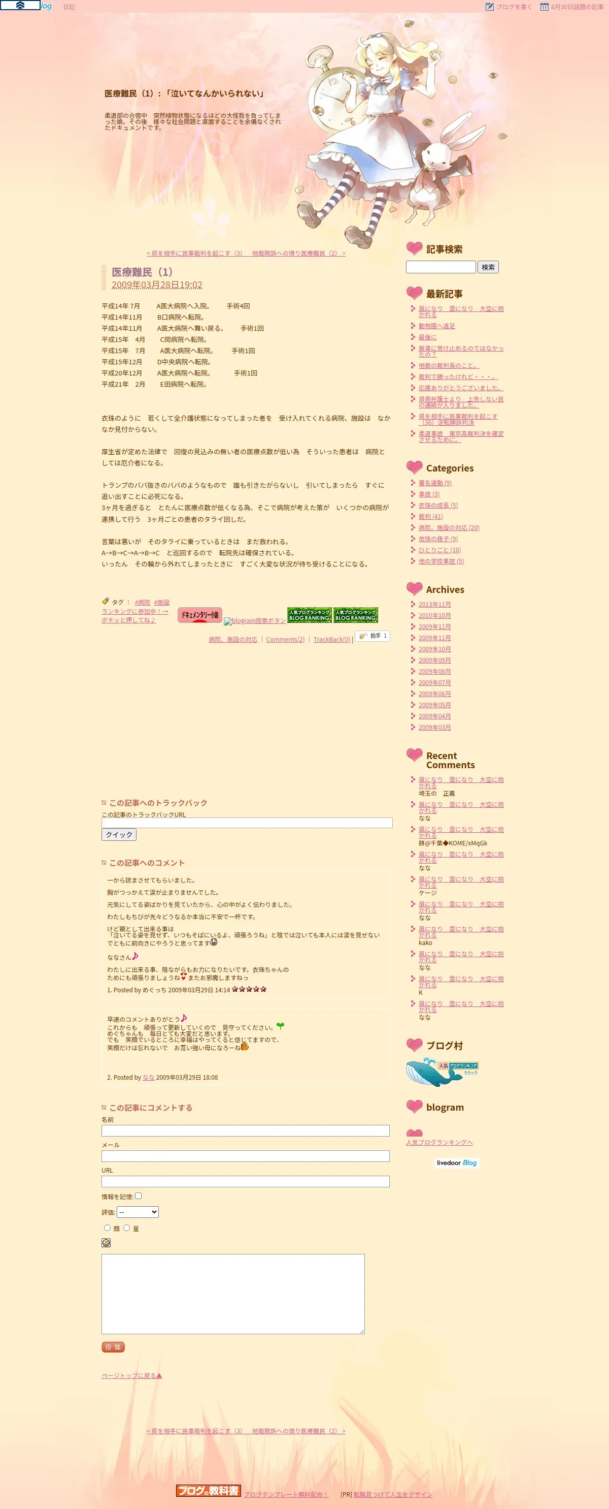The height and width of the screenshot is (1509, 609).
Task: Open the 2009年08月 archive
Action: click(434, 671)
